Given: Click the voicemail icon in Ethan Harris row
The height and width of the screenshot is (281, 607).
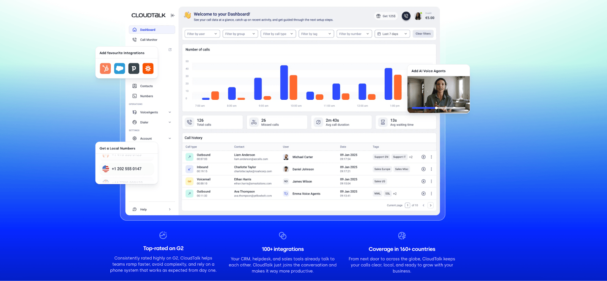Looking at the screenshot, I should tap(189, 181).
